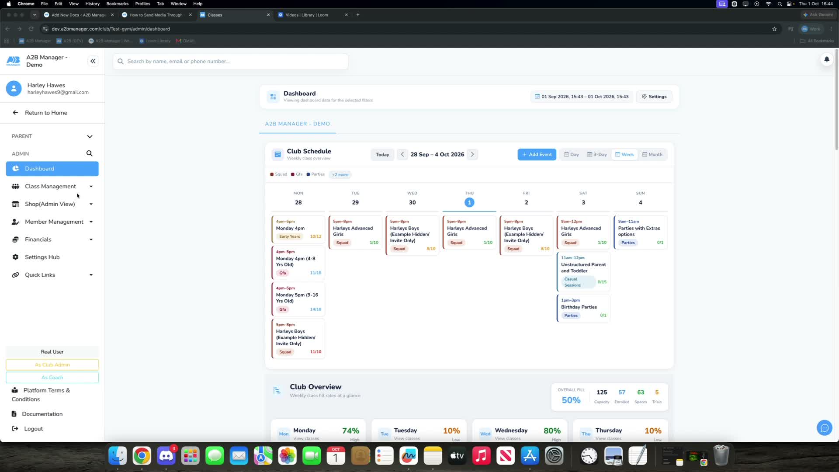
Task: Open the date range picker
Action: pos(582,97)
